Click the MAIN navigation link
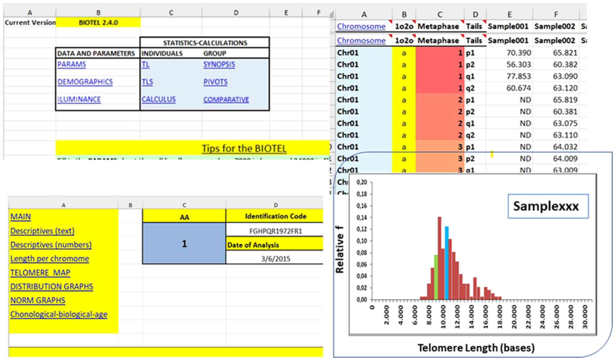 point(20,217)
